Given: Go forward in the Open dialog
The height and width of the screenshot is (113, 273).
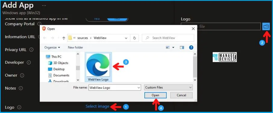Looking at the screenshot, I should click(x=52, y=38).
